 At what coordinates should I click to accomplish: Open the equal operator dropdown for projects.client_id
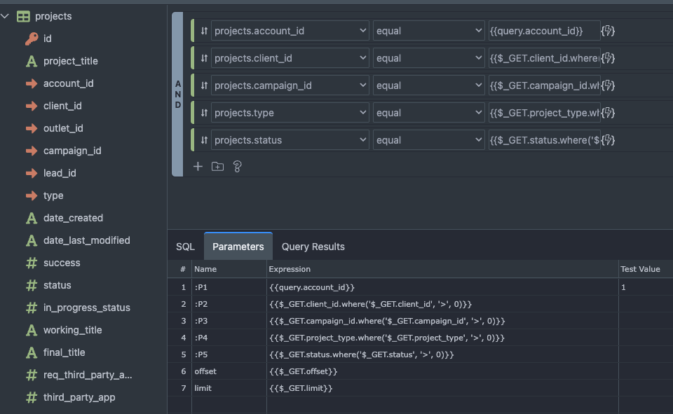[x=428, y=58]
